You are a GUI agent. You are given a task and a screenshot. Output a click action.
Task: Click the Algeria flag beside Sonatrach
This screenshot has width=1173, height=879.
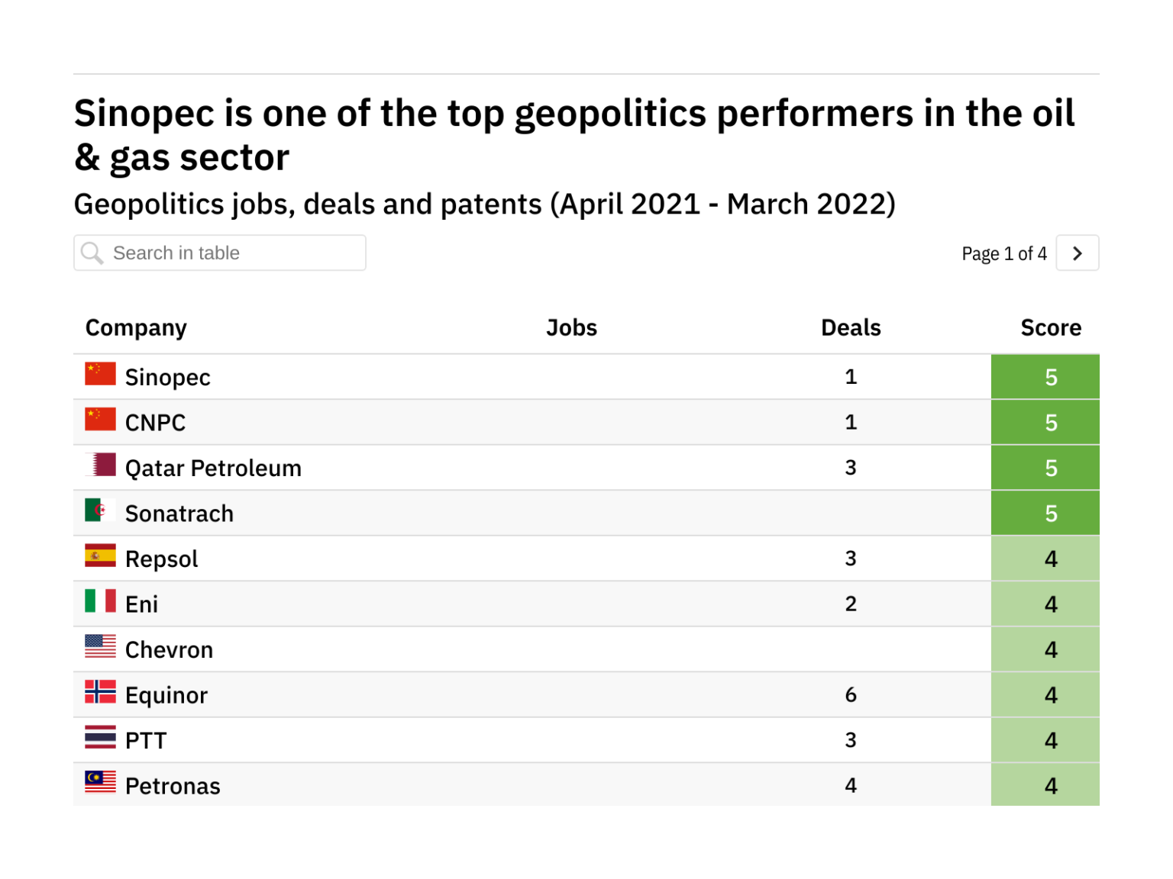point(100,510)
